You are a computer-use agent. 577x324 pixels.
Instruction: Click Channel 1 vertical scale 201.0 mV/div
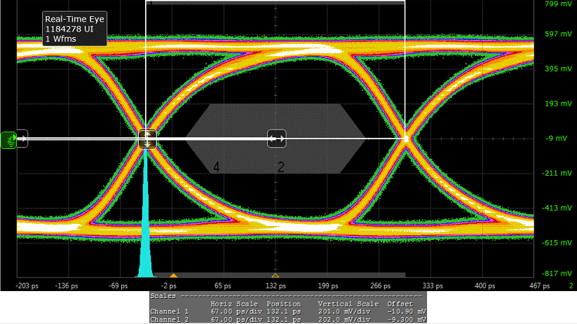[344, 311]
